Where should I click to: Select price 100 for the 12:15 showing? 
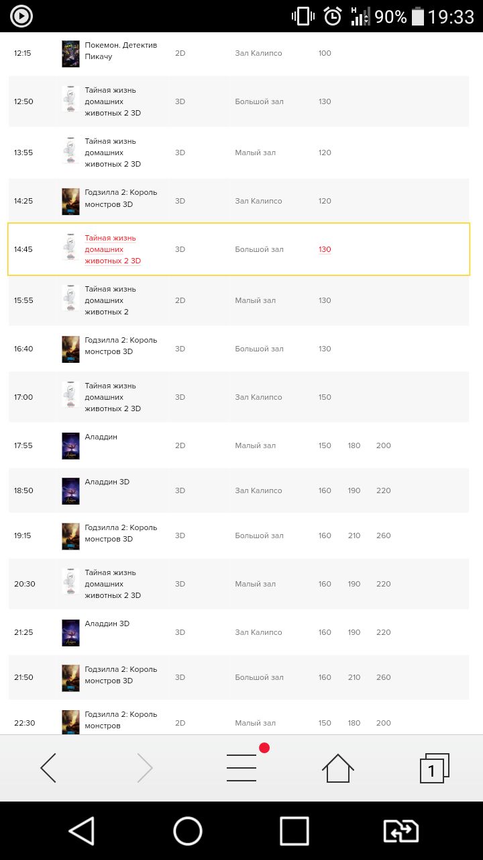coord(325,53)
